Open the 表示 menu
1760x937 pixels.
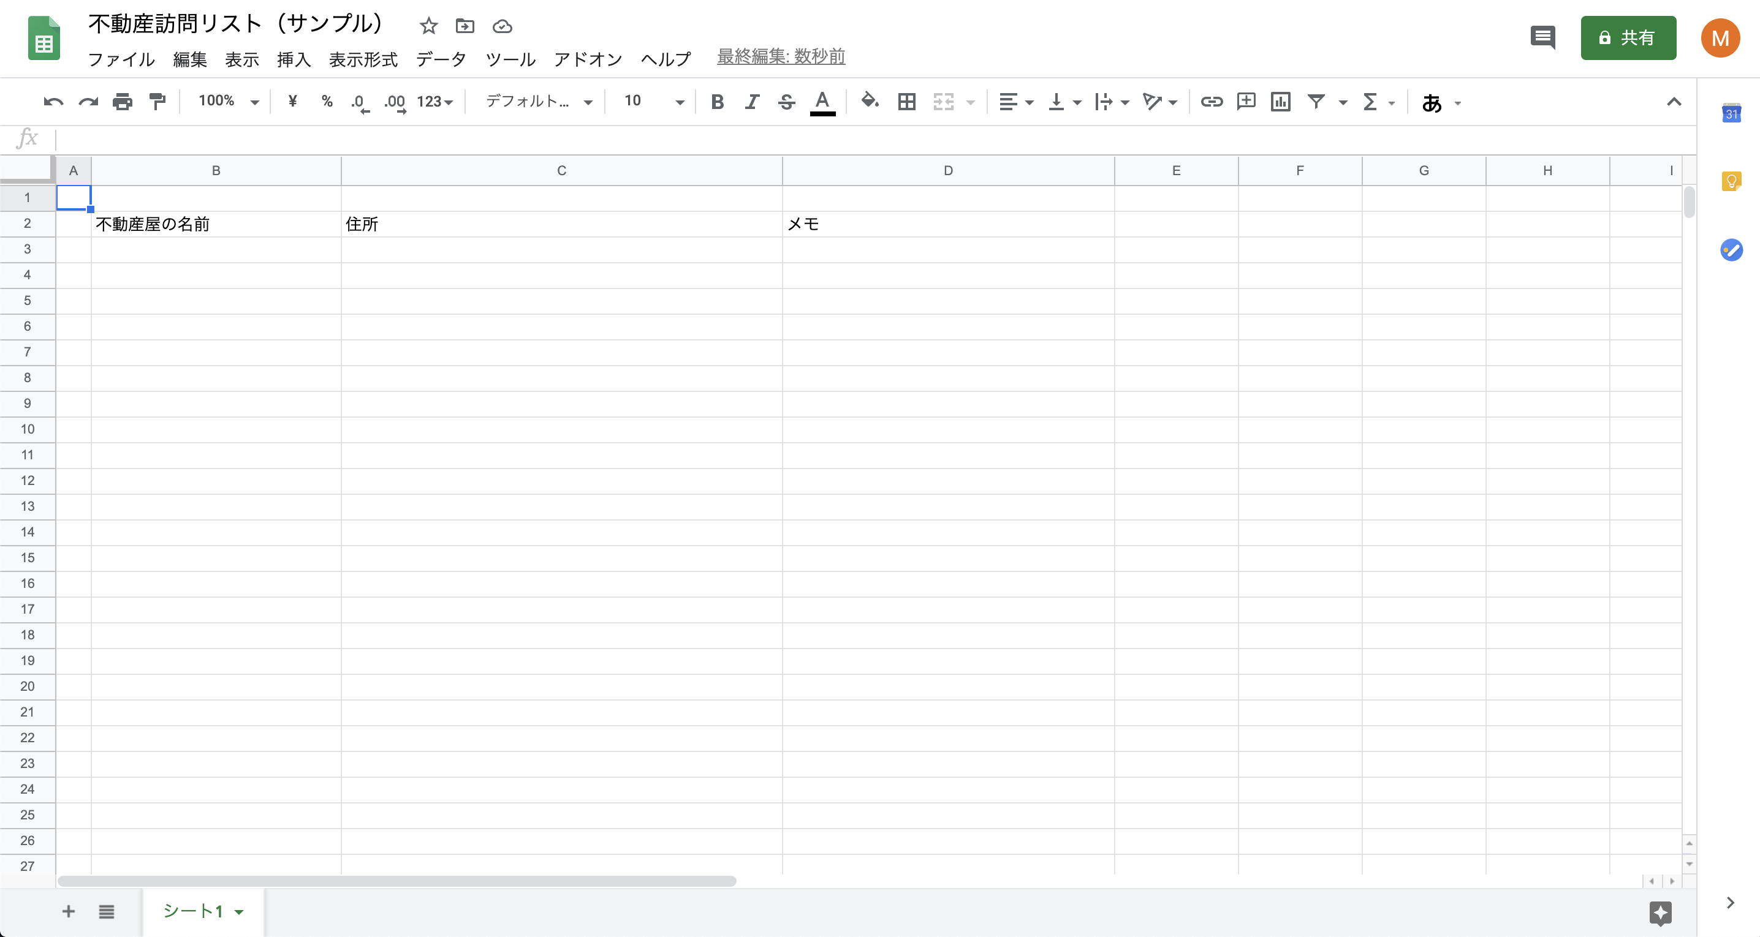(x=242, y=59)
